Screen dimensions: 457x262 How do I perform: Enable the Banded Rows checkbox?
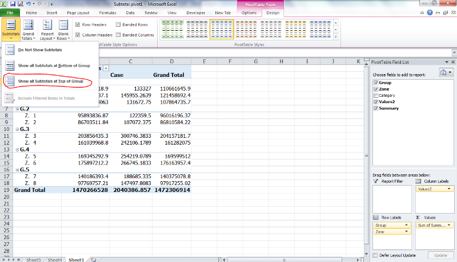(118, 24)
